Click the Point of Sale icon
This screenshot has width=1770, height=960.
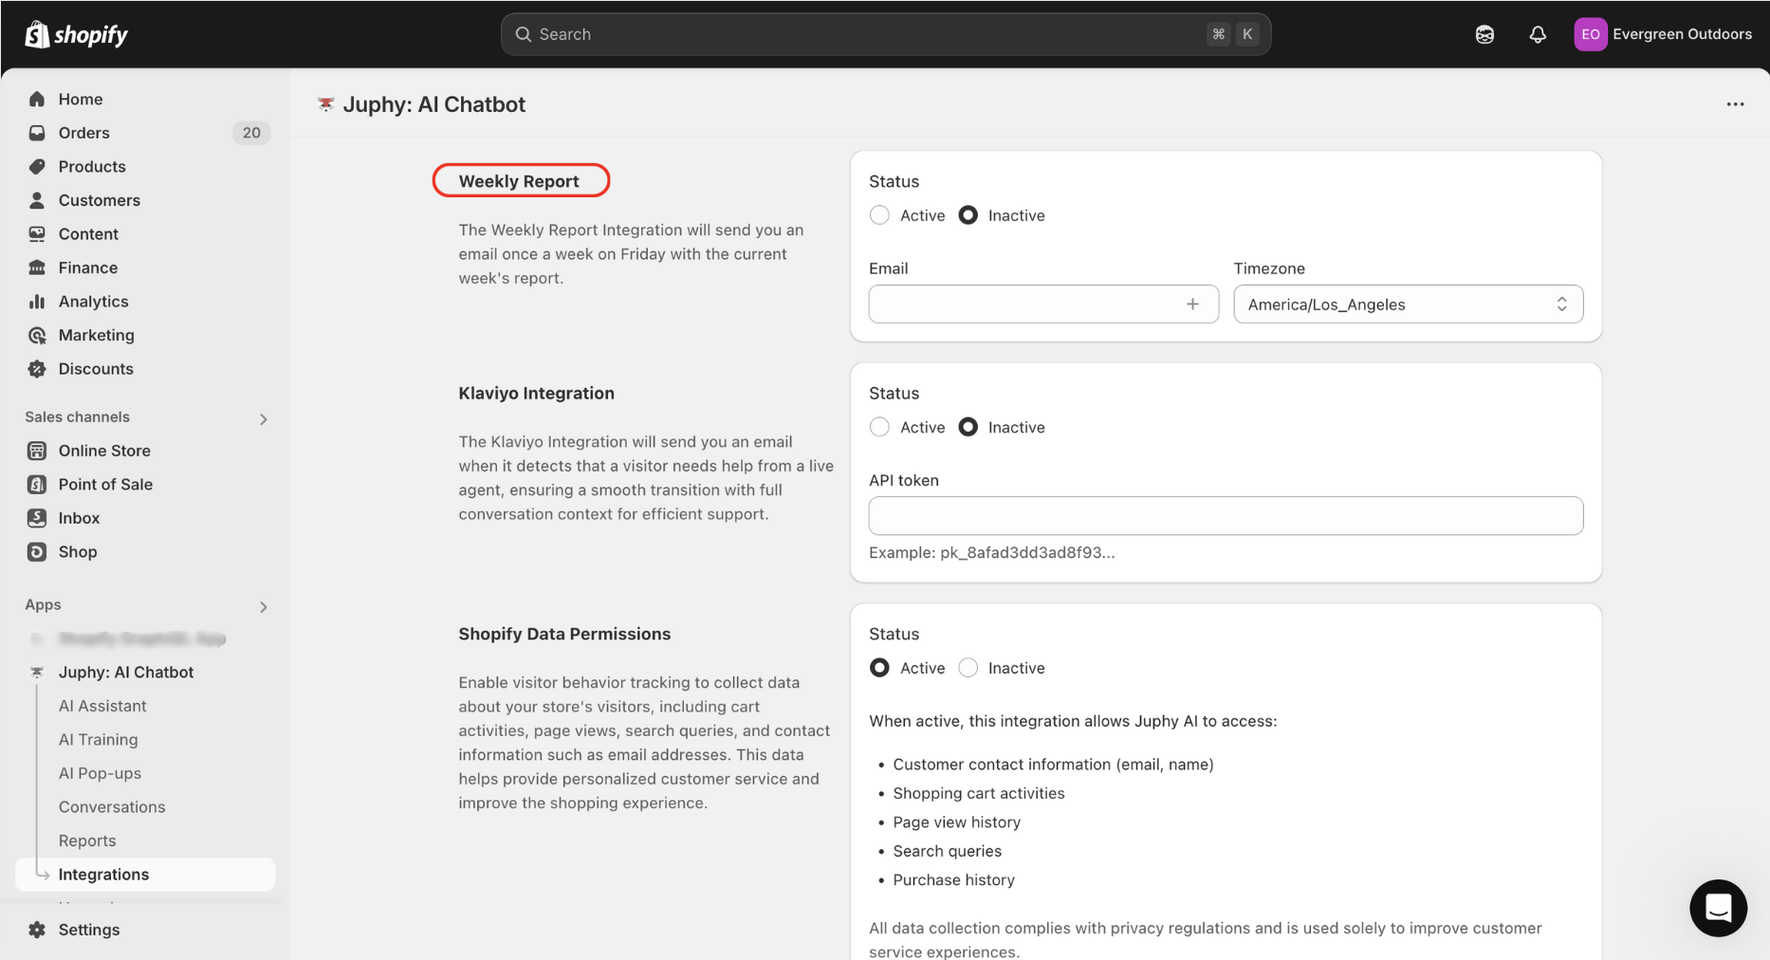point(37,484)
